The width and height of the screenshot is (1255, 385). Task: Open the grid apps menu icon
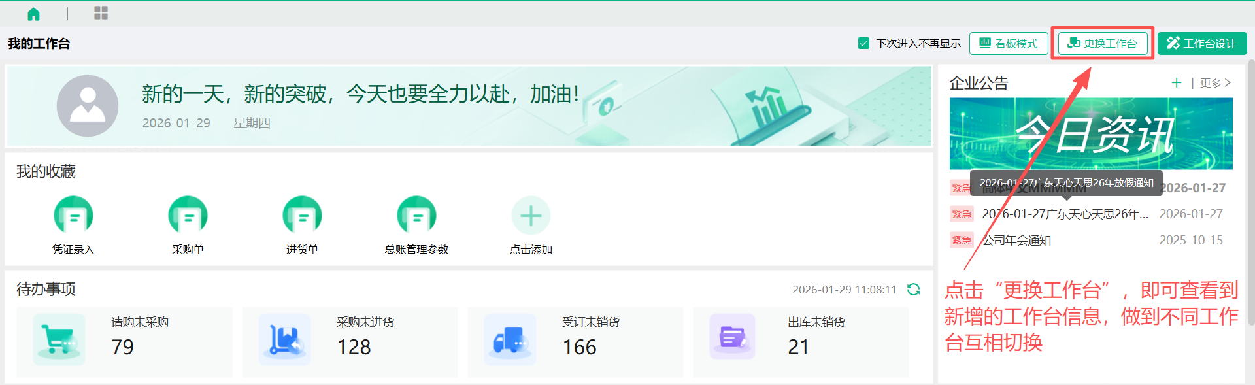click(x=101, y=13)
